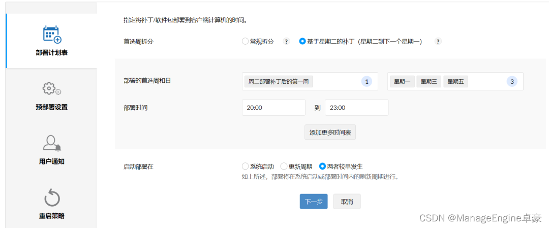
Task: Switch to the 预部署设置 tab label
Action: (x=52, y=107)
